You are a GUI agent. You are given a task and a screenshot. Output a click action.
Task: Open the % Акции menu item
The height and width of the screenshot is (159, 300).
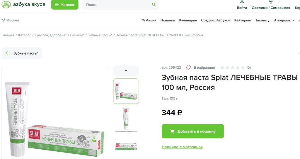click(x=149, y=20)
